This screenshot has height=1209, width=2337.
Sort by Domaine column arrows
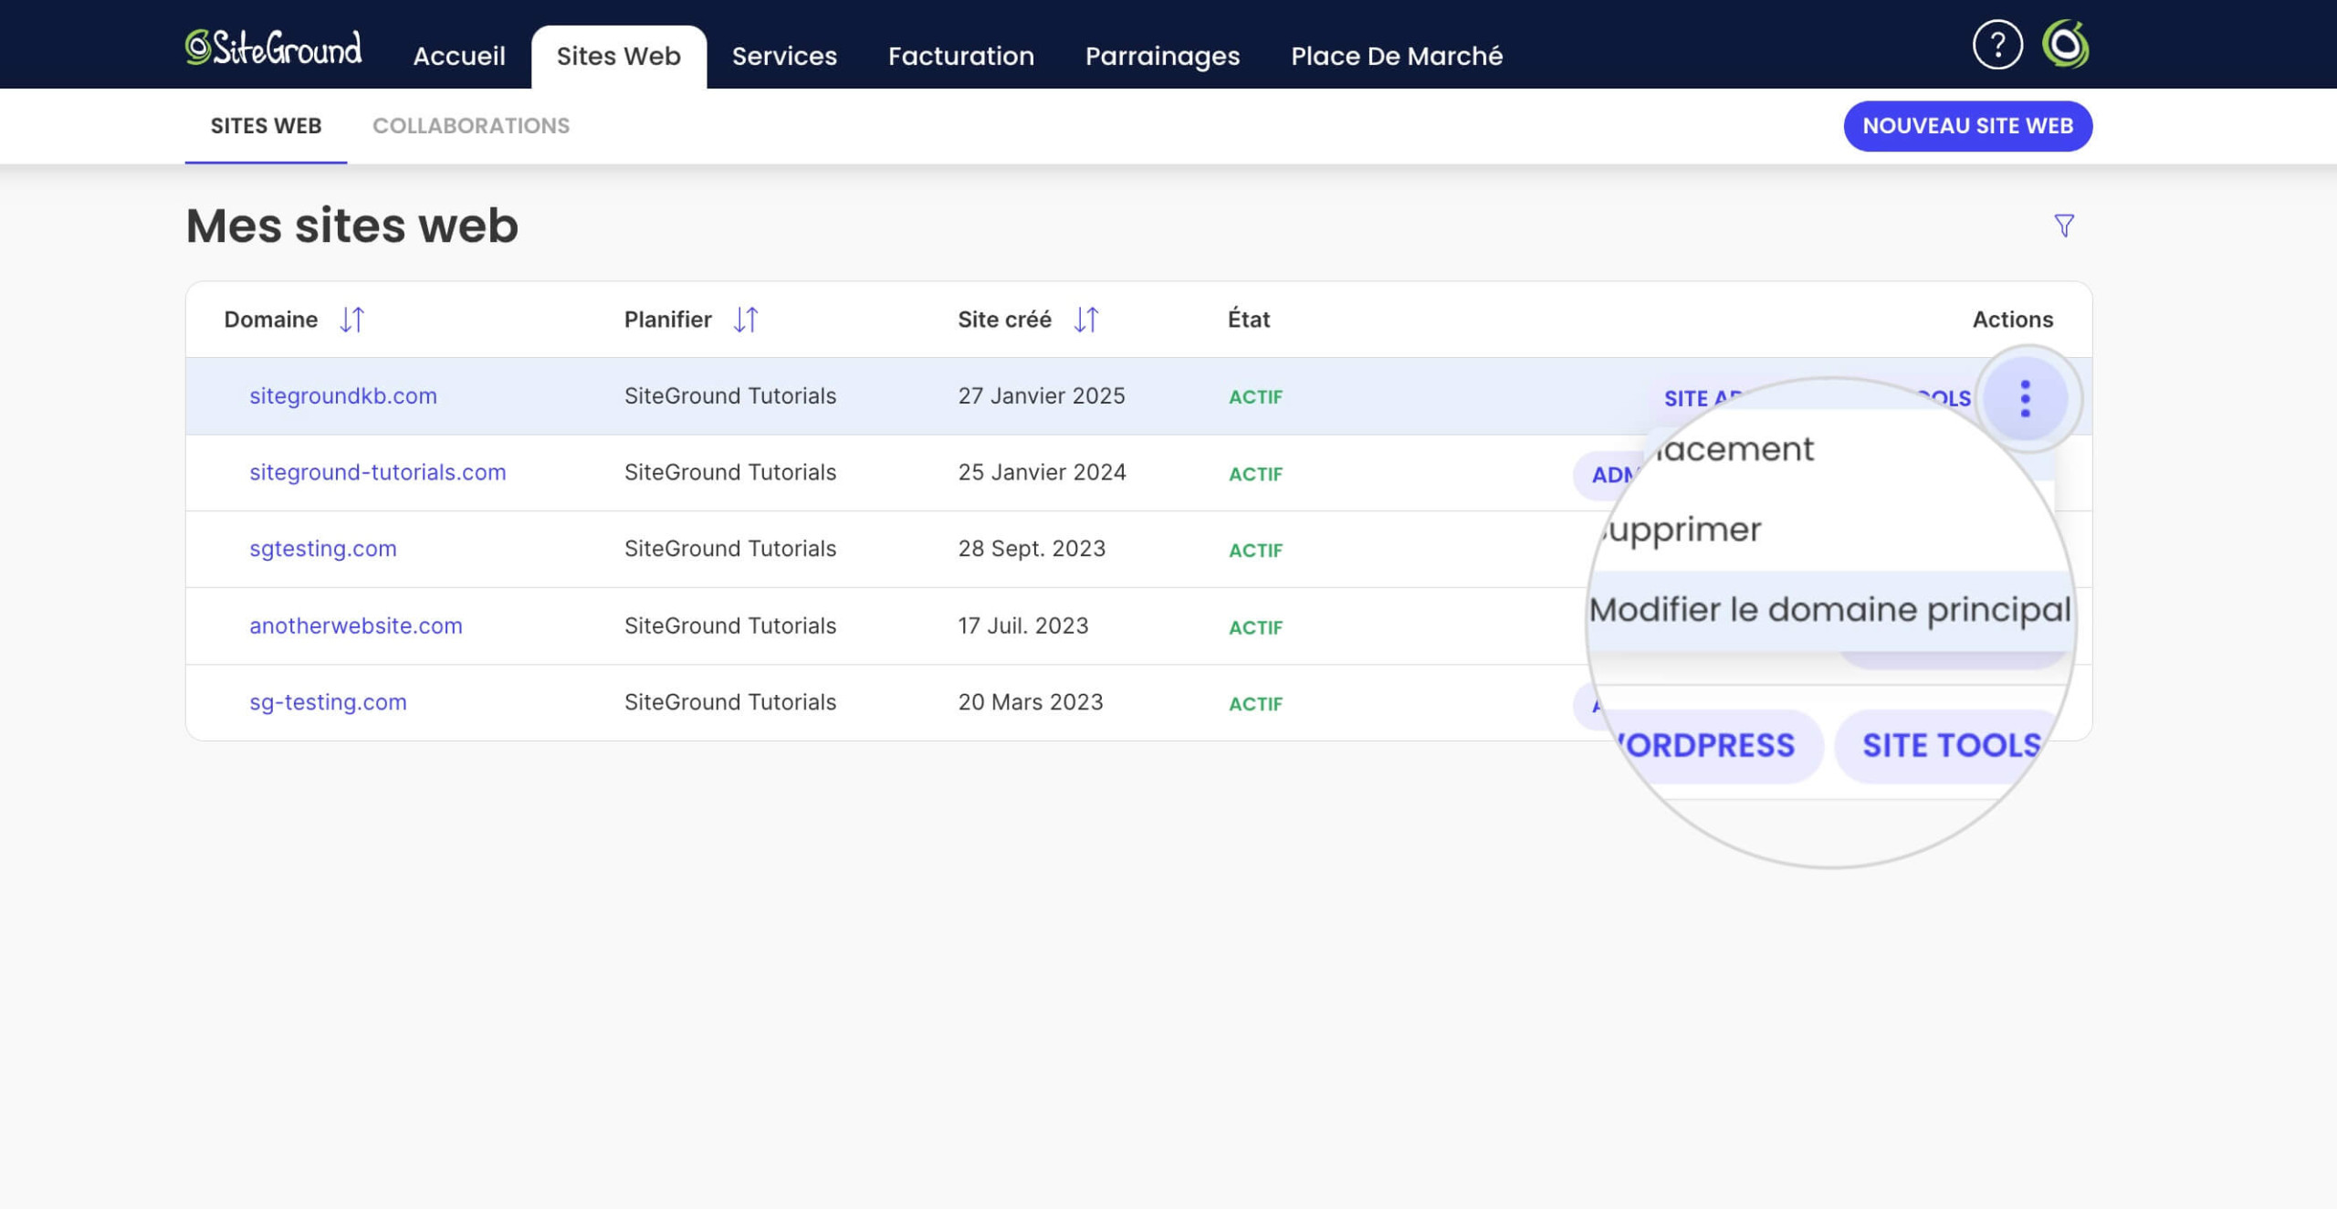(352, 320)
